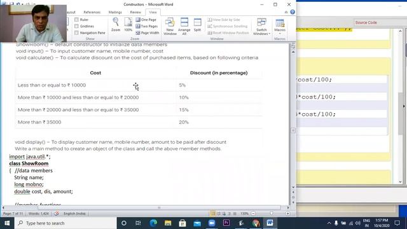The width and height of the screenshot is (407, 229).
Task: Open Premiere Pro from taskbar
Action: [226, 223]
